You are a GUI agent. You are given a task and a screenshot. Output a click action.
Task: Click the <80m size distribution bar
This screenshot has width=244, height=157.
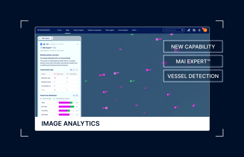66,103
